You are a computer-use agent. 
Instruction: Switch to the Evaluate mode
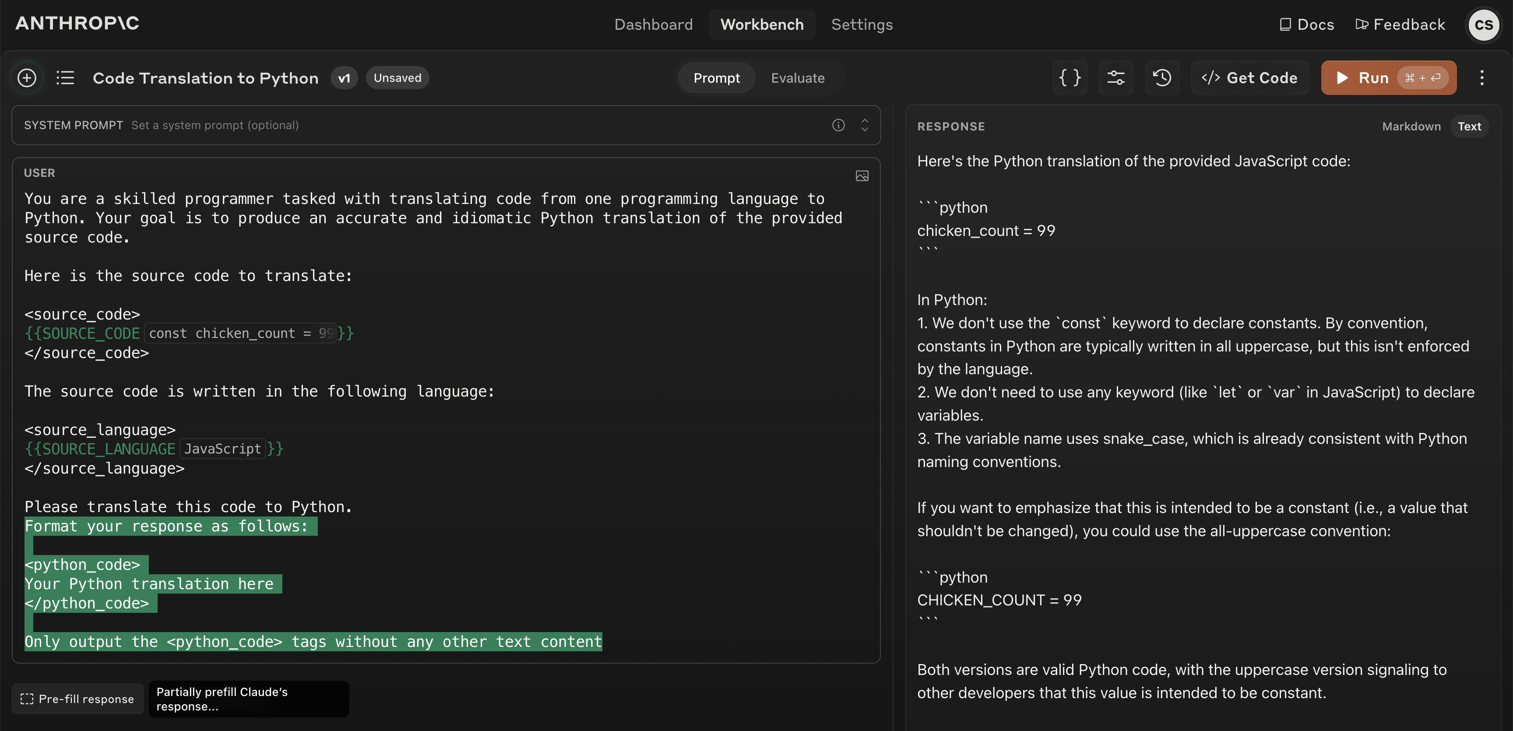coord(797,78)
